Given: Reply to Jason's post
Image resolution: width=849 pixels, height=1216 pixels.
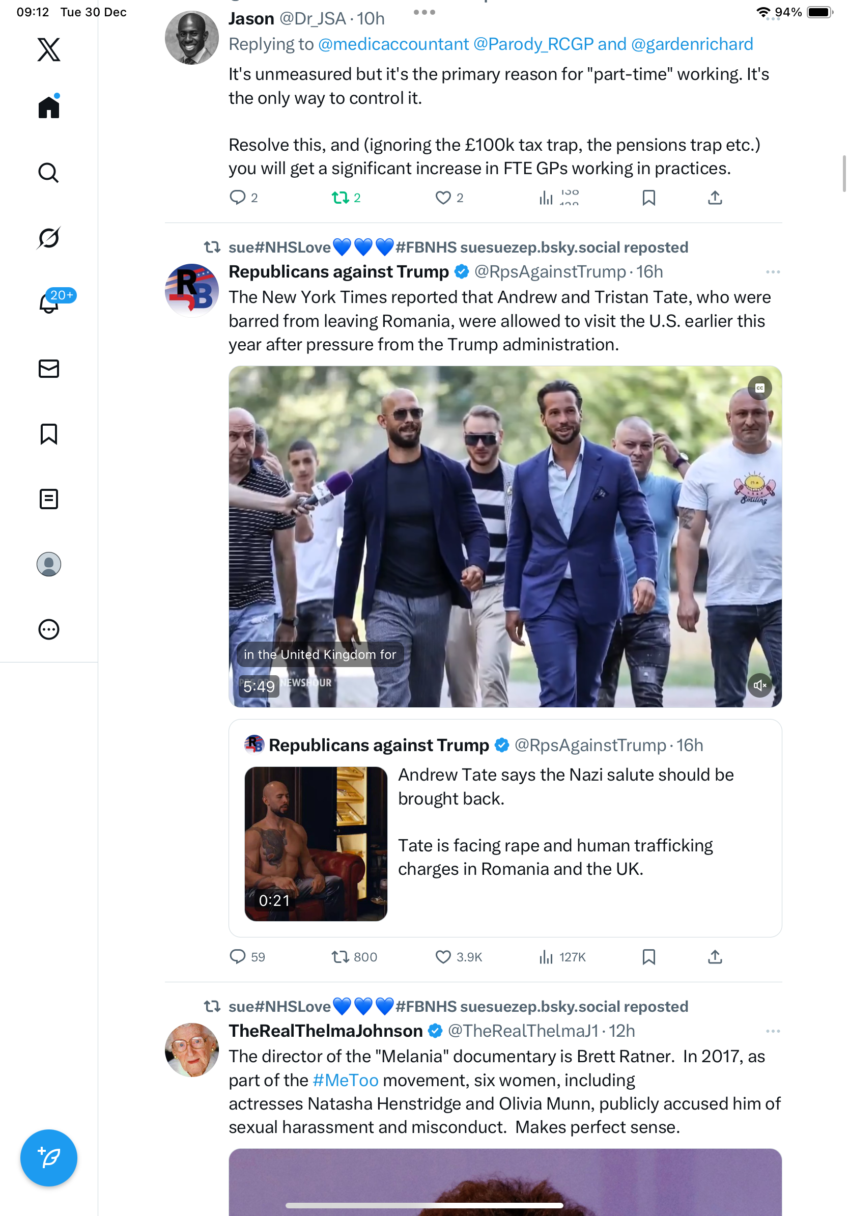Looking at the screenshot, I should point(237,198).
